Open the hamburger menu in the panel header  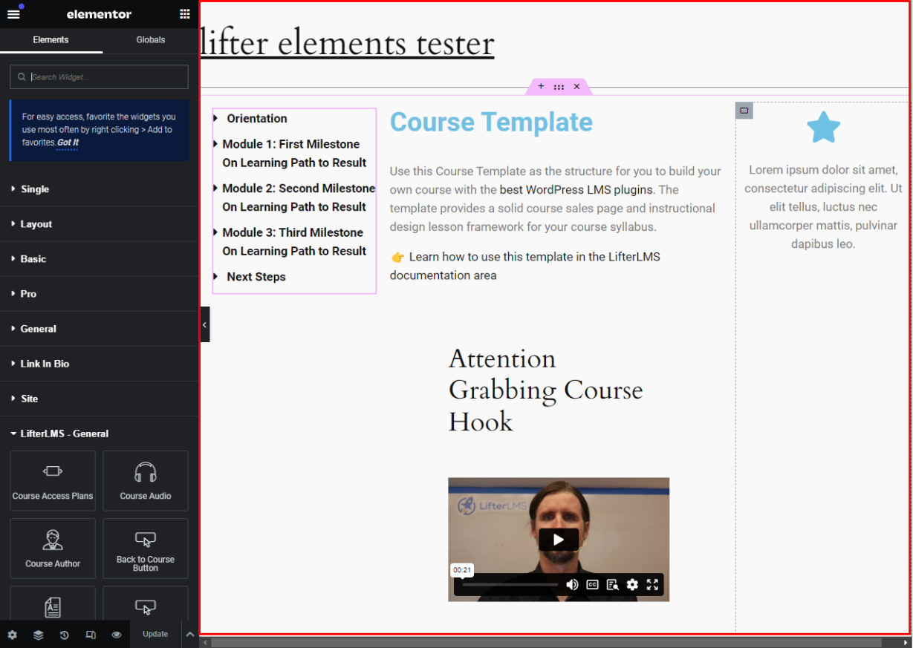(x=13, y=13)
